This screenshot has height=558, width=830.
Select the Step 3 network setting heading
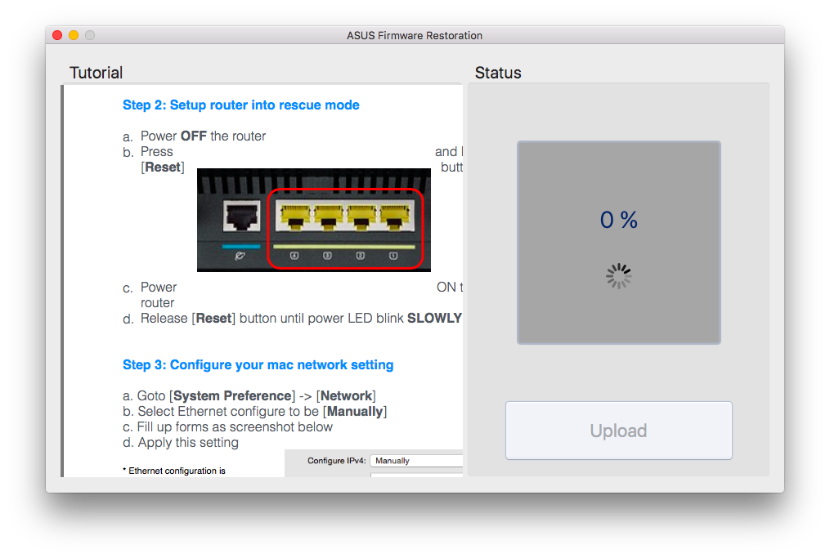point(258,365)
